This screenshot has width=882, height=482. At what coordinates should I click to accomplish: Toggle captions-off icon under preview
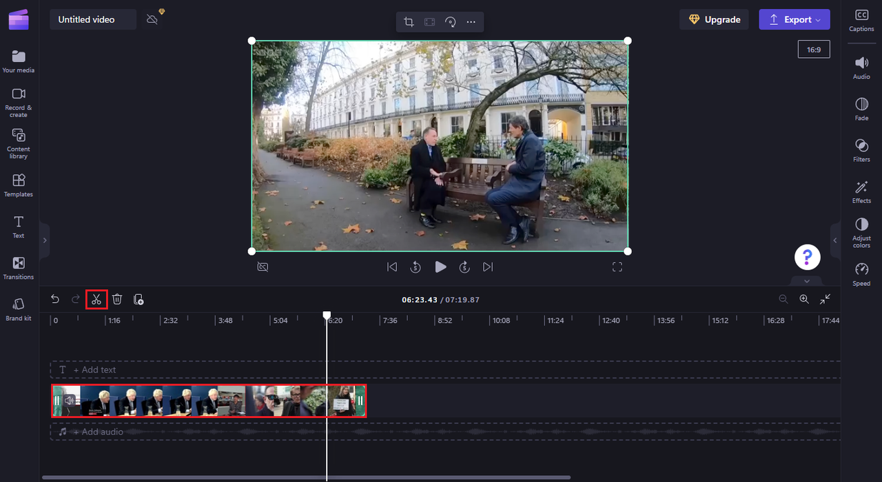263,267
